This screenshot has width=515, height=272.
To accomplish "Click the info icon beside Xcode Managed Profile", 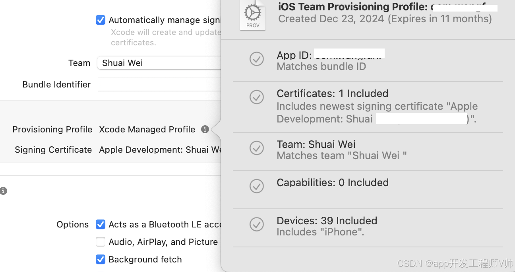I will click(205, 129).
